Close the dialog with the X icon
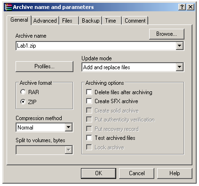This screenshot has width=199, height=186. pyautogui.click(x=191, y=7)
